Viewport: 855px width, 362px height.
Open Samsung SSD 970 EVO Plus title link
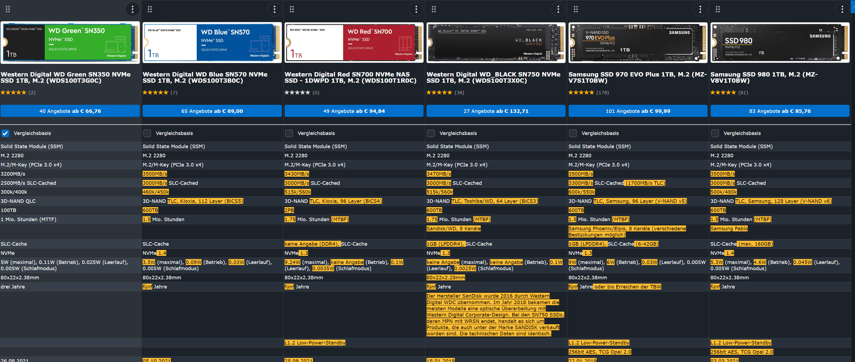pyautogui.click(x=638, y=77)
